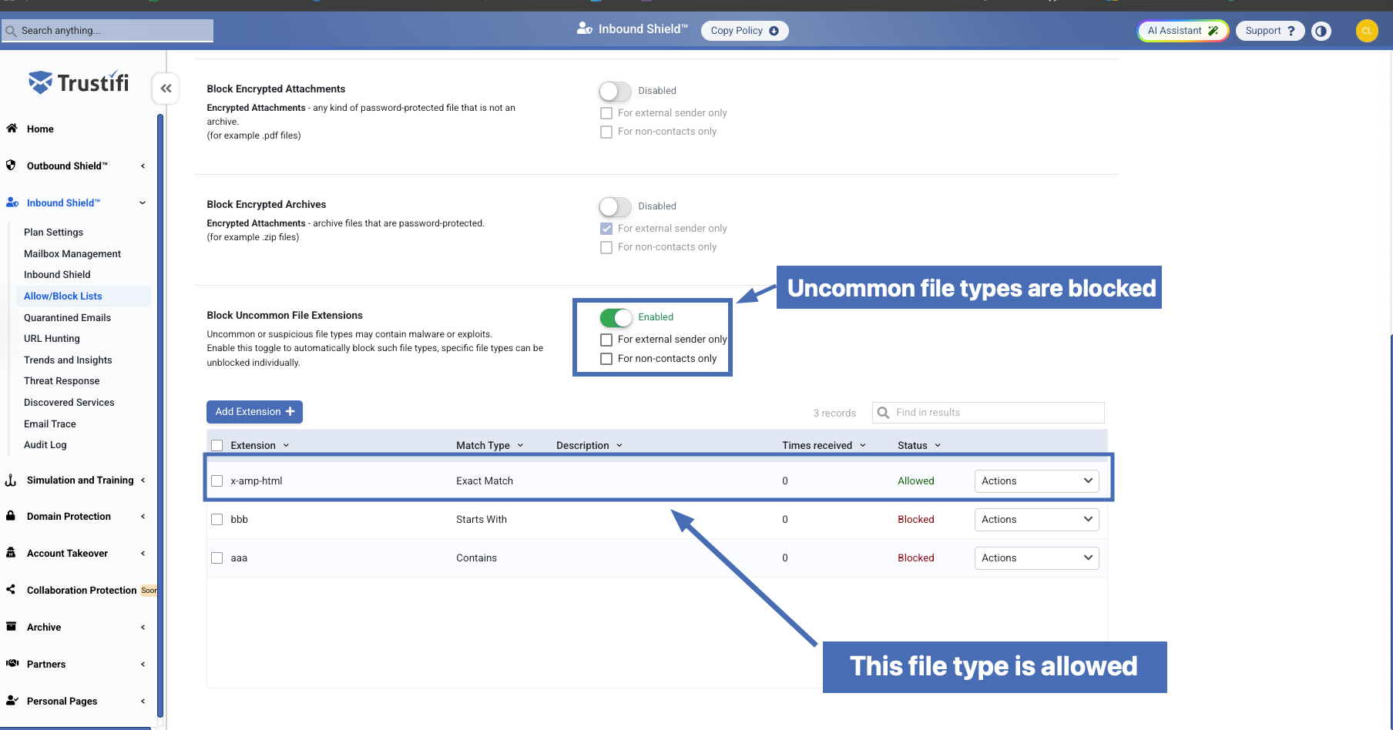The width and height of the screenshot is (1393, 730).
Task: Disable Block Uncommon File Extensions toggle
Action: click(x=616, y=317)
